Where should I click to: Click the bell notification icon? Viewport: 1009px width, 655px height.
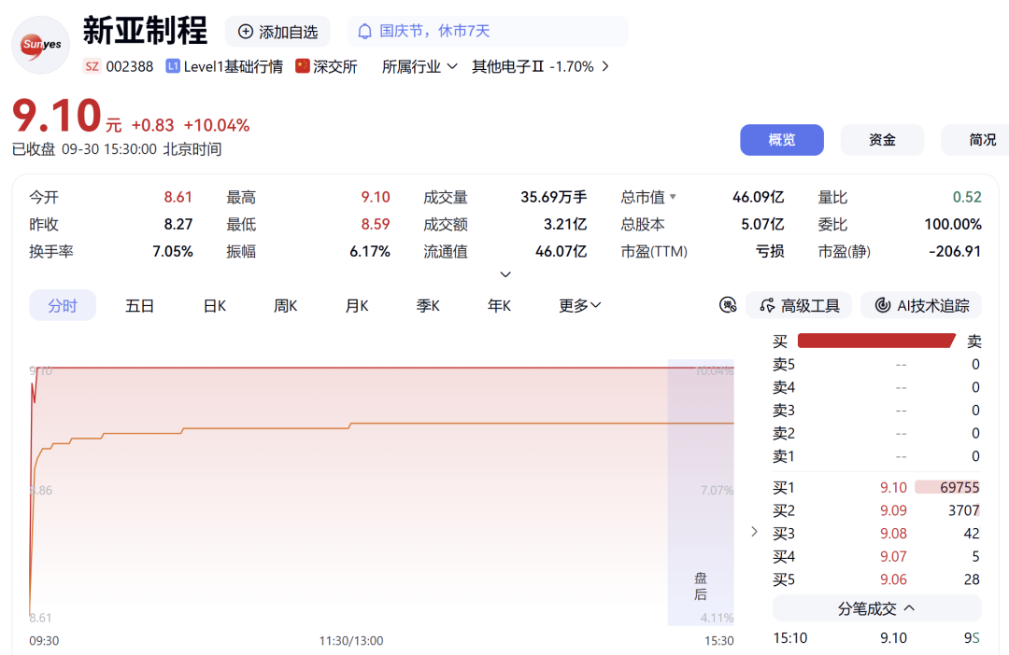point(365,32)
